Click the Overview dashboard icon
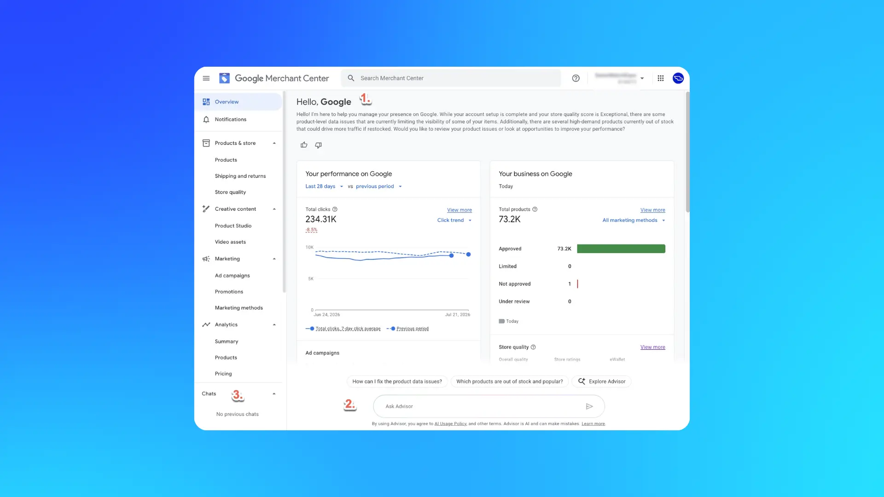 point(206,102)
